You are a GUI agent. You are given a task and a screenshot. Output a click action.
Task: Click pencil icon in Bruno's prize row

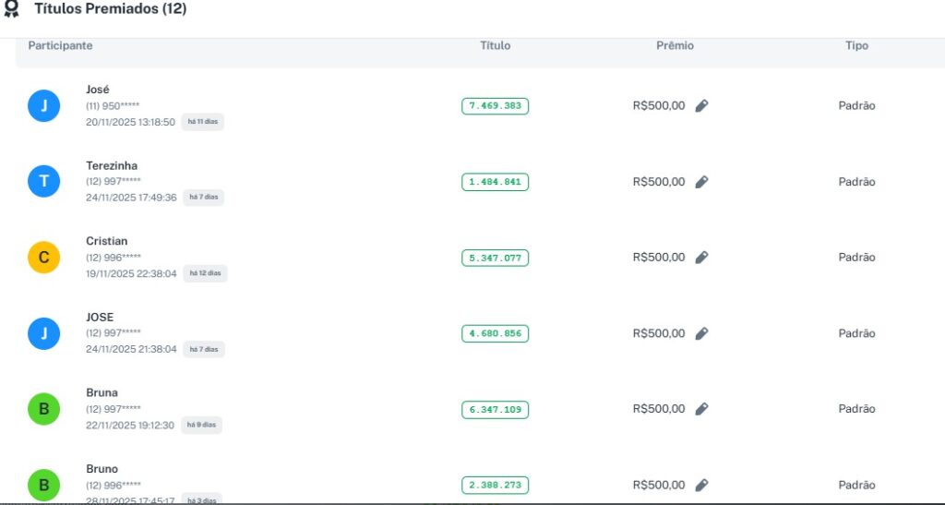701,485
